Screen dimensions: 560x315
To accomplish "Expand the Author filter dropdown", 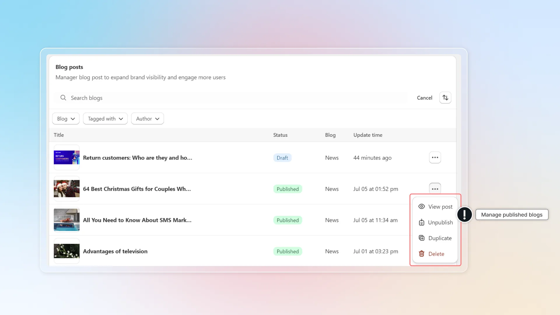I will pos(148,119).
